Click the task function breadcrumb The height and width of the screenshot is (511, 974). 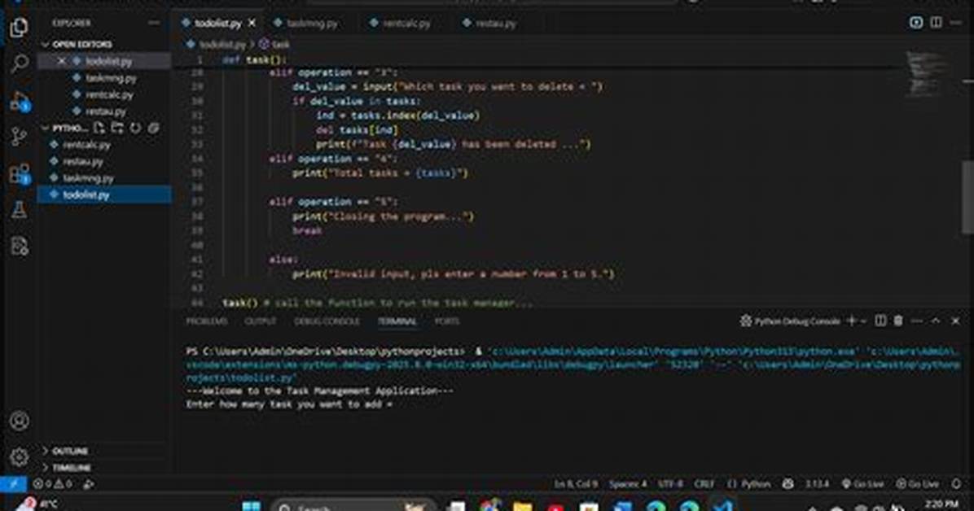(280, 44)
